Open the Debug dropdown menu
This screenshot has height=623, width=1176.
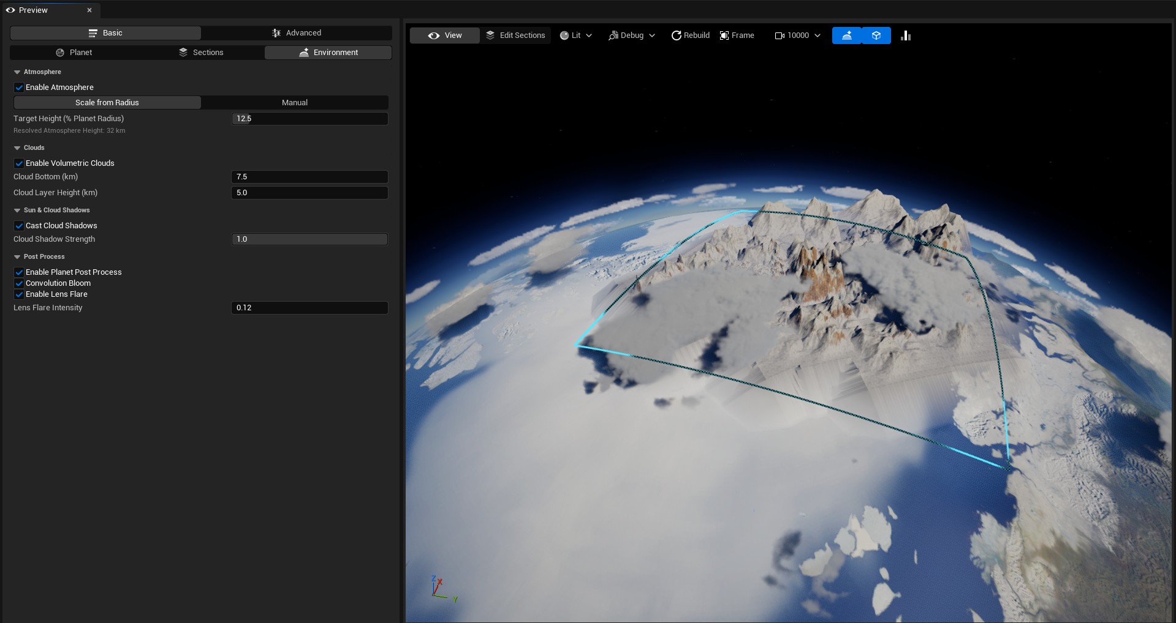[x=632, y=35]
